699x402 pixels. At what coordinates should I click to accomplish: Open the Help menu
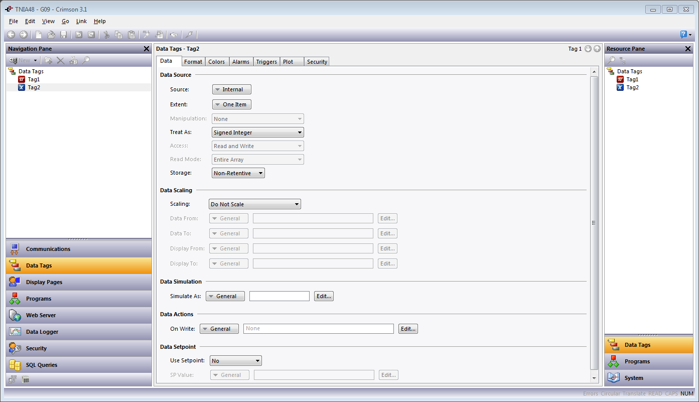pyautogui.click(x=100, y=21)
